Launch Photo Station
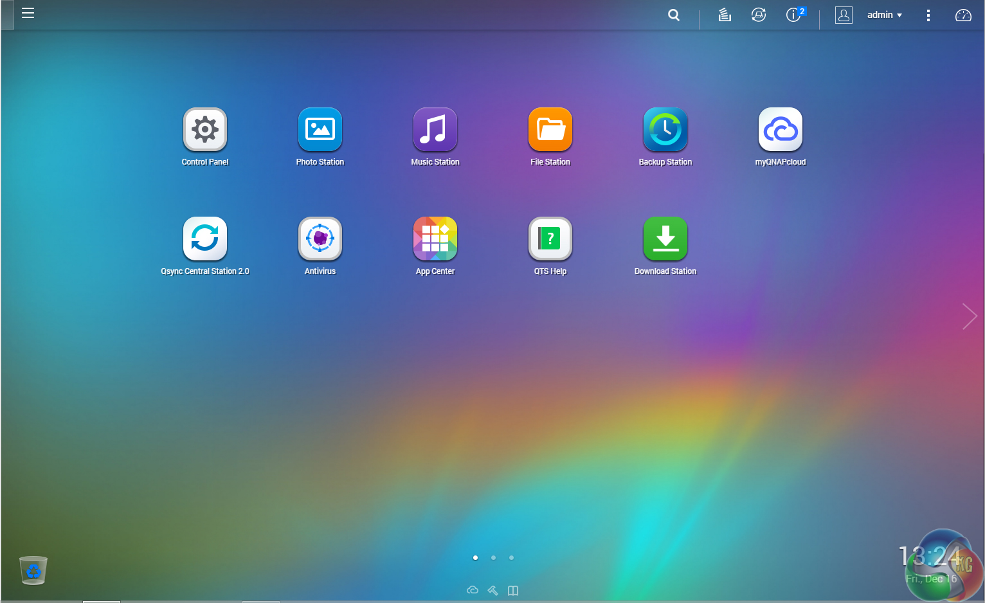Viewport: 985px width, 603px height. tap(320, 130)
